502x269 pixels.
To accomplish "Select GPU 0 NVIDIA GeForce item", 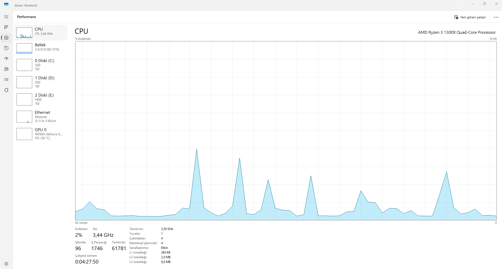I will pos(41,134).
